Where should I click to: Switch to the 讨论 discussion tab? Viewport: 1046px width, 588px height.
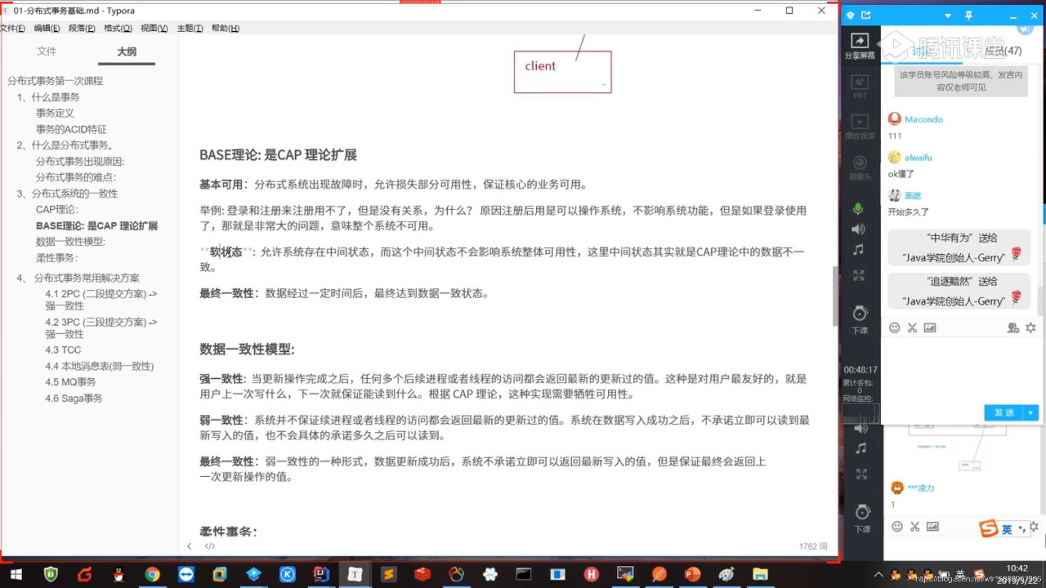coord(921,52)
